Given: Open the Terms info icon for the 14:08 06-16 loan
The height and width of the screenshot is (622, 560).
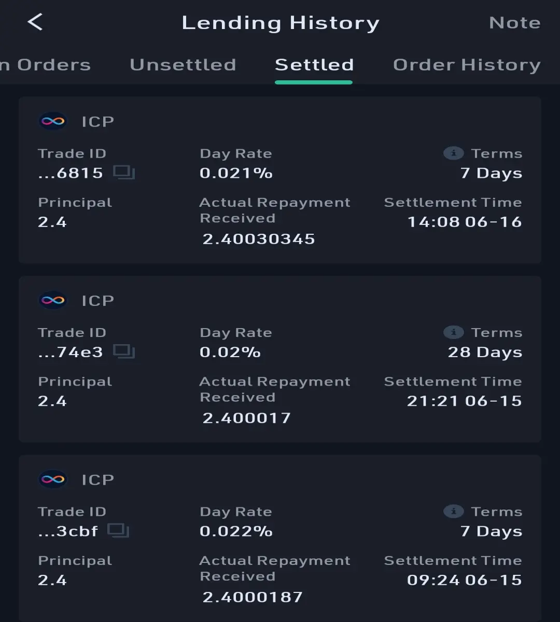Looking at the screenshot, I should point(454,153).
